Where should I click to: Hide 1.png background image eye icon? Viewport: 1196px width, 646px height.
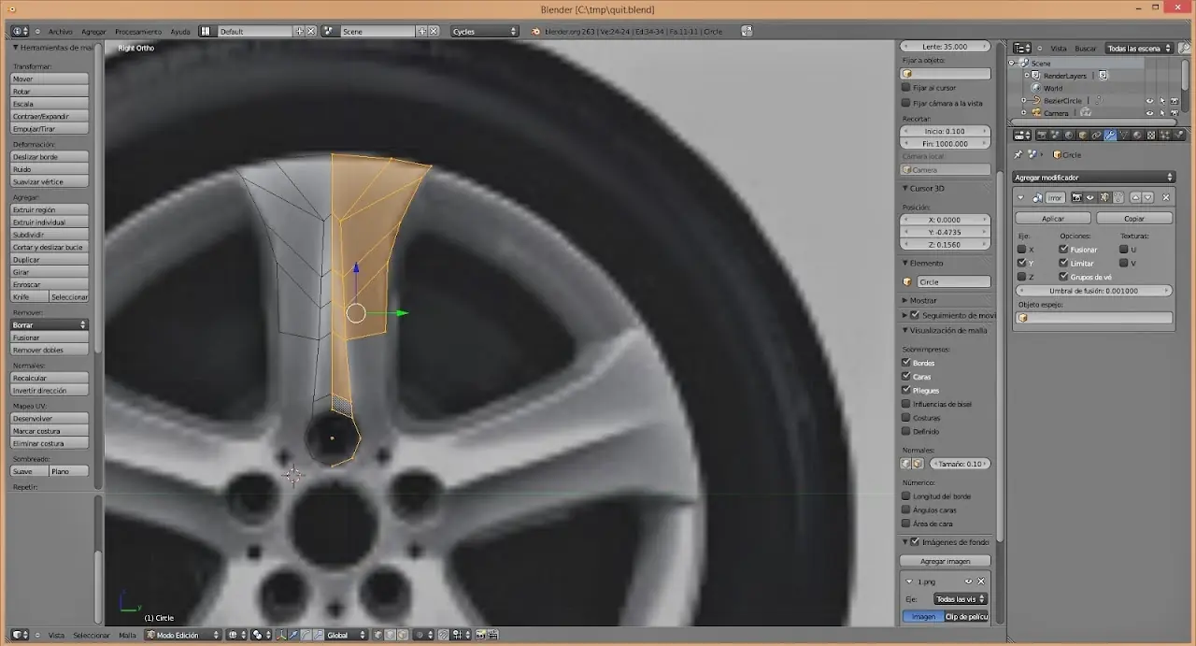(968, 581)
